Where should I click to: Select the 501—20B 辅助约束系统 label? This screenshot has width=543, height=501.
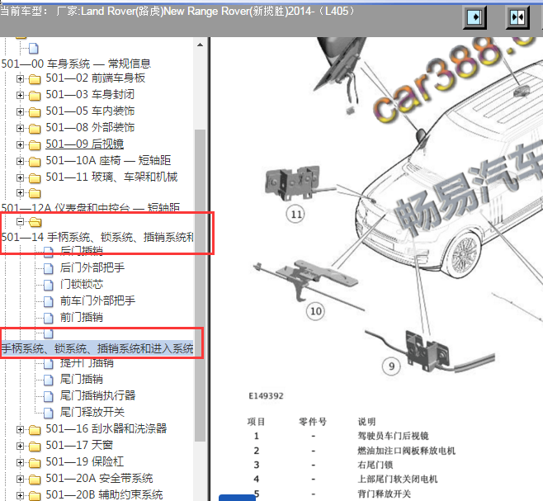pos(104,494)
